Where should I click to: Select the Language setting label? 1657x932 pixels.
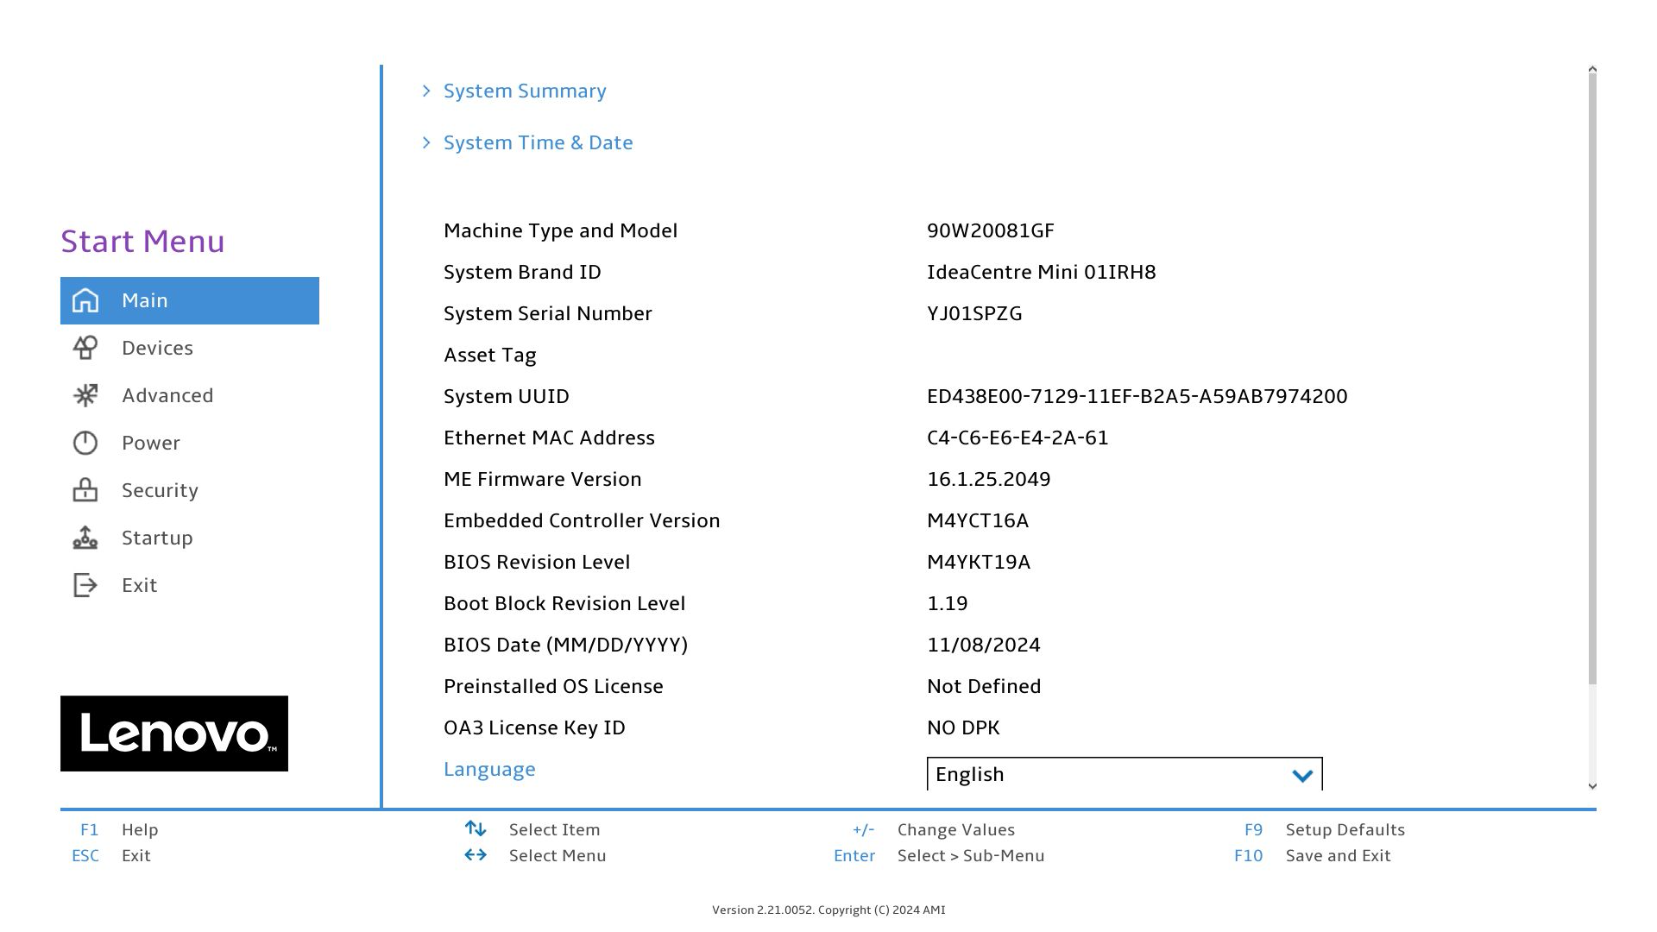[489, 769]
